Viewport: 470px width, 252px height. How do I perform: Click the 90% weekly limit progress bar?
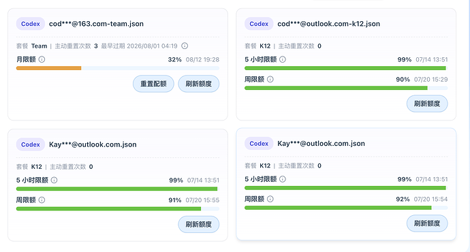[x=346, y=88]
